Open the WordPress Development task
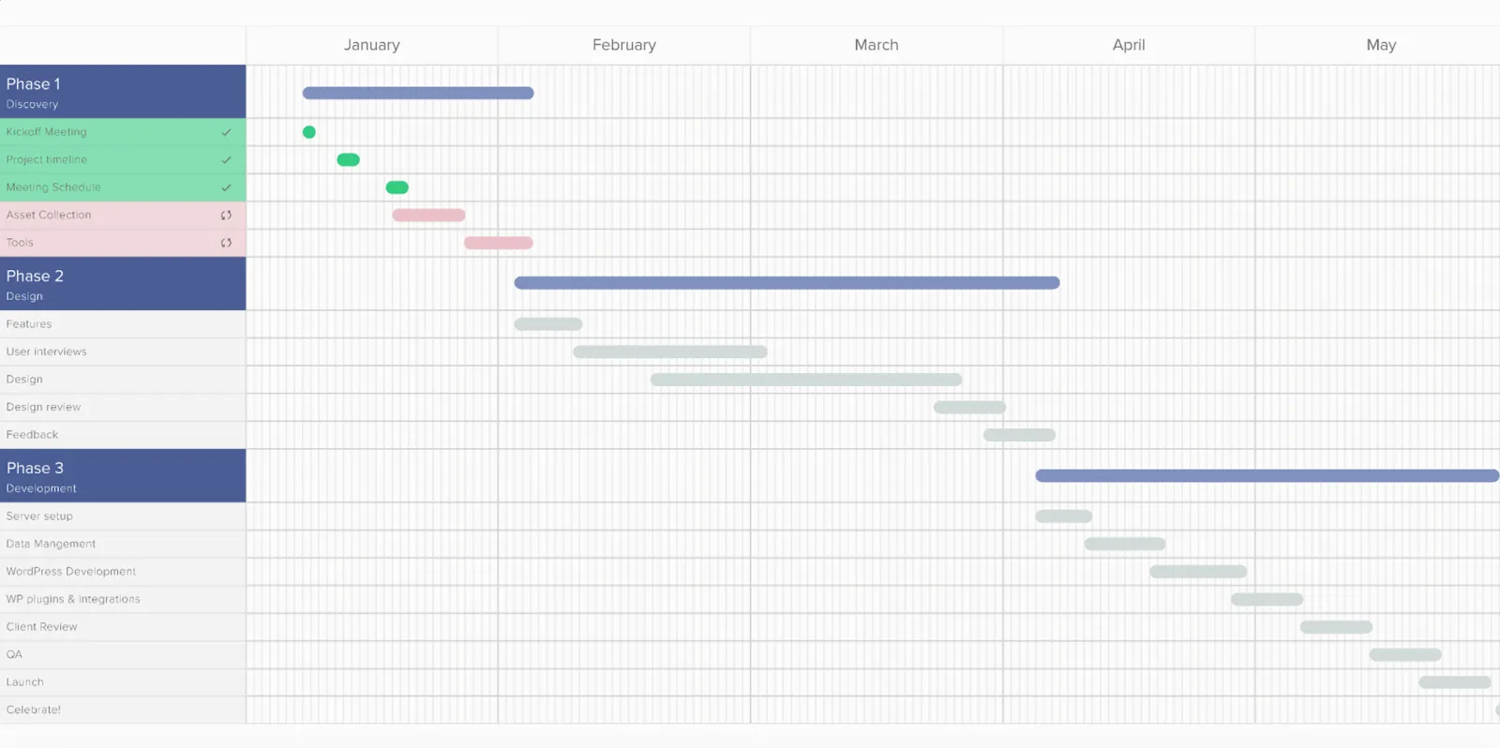 [123, 572]
